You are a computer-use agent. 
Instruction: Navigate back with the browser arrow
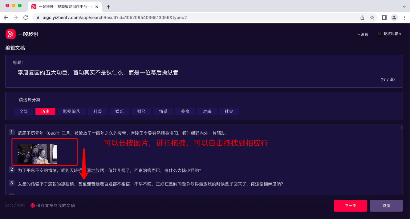pos(6,18)
